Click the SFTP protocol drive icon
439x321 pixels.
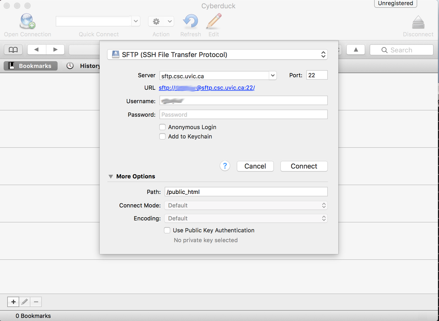pos(115,54)
